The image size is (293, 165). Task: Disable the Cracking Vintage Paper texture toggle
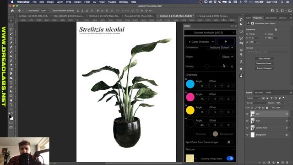coord(230,159)
